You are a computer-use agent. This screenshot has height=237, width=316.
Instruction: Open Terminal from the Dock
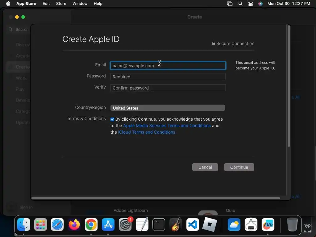coord(159,224)
